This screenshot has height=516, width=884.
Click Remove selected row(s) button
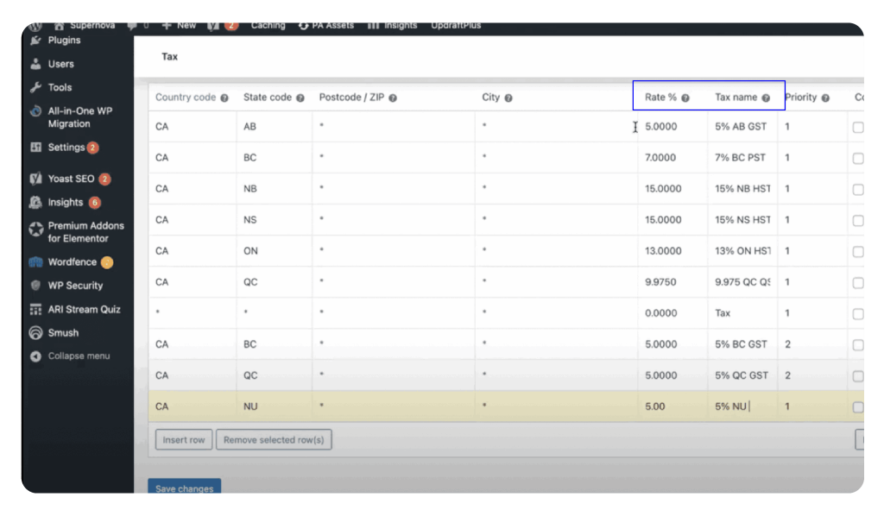pyautogui.click(x=274, y=440)
